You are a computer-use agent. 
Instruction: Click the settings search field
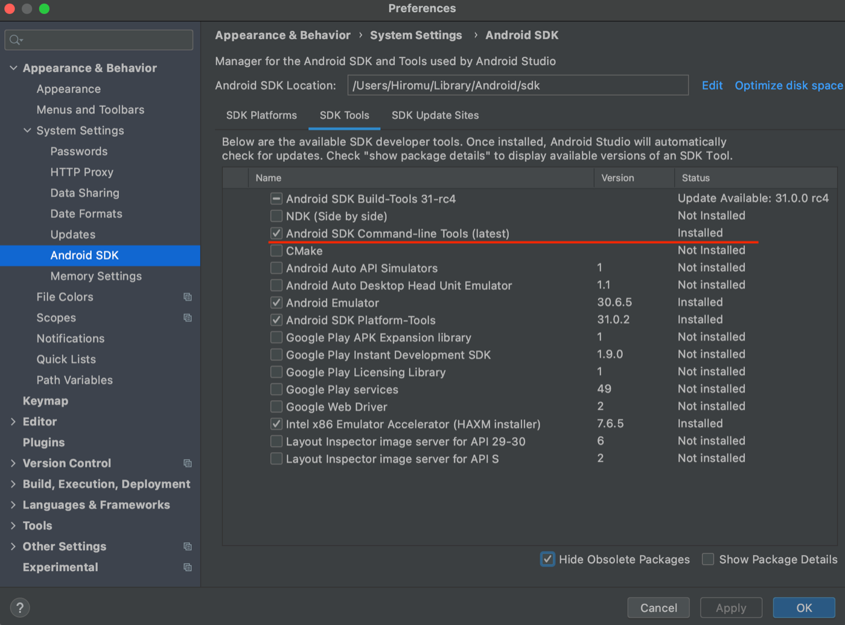coord(99,40)
